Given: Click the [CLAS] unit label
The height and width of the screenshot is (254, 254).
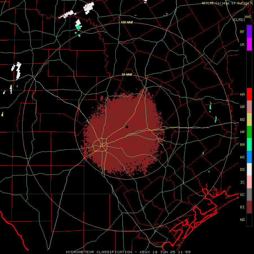Looking at the screenshot, I should tap(238, 19).
